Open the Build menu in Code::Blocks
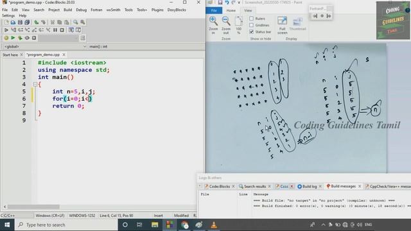Image resolution: width=411 pixels, height=231 pixels. (67, 10)
